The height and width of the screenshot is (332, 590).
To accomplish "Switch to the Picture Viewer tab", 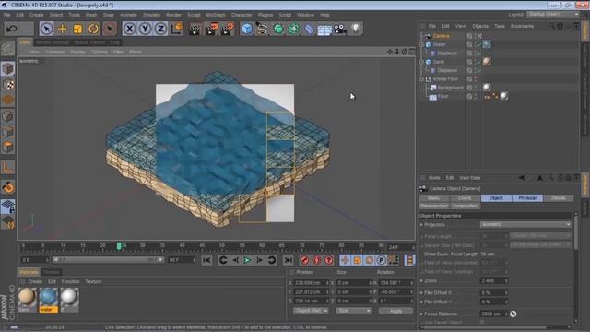I will point(89,42).
